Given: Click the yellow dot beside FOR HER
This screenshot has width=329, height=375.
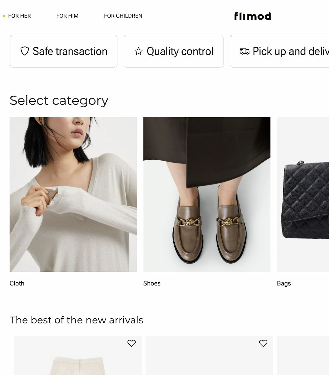Looking at the screenshot, I should 4,16.
